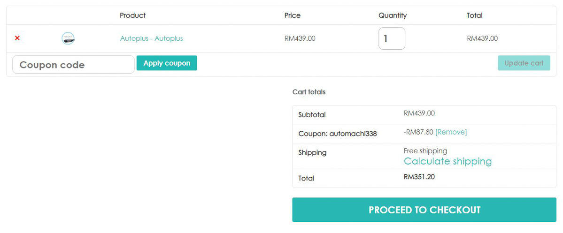
Task: Click the Cart totals heading
Action: (x=308, y=92)
